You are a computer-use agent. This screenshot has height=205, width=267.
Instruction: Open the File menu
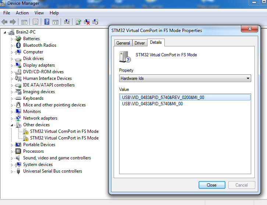point(7,13)
